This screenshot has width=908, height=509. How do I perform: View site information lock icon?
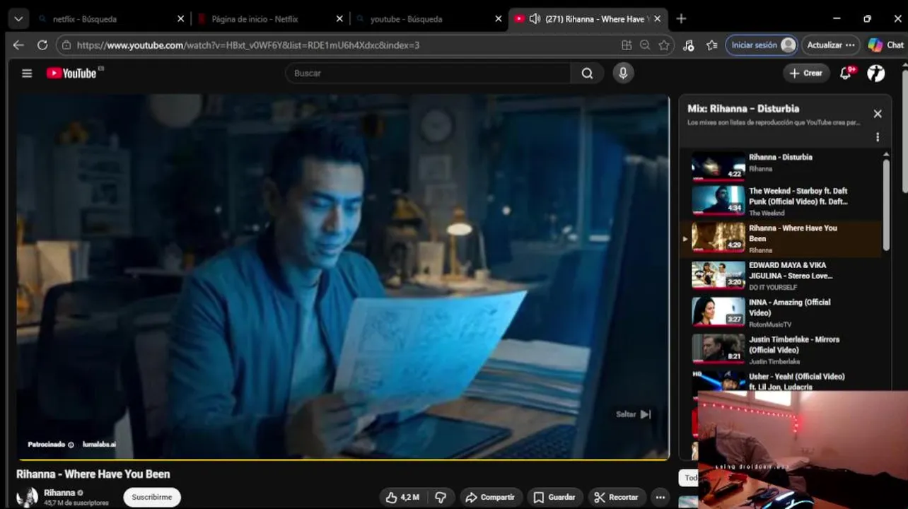tap(66, 45)
